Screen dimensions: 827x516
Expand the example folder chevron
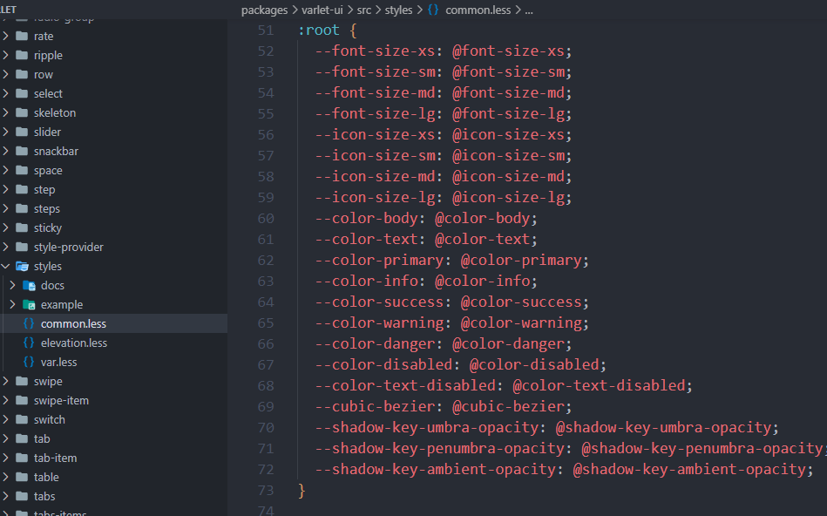pos(13,304)
